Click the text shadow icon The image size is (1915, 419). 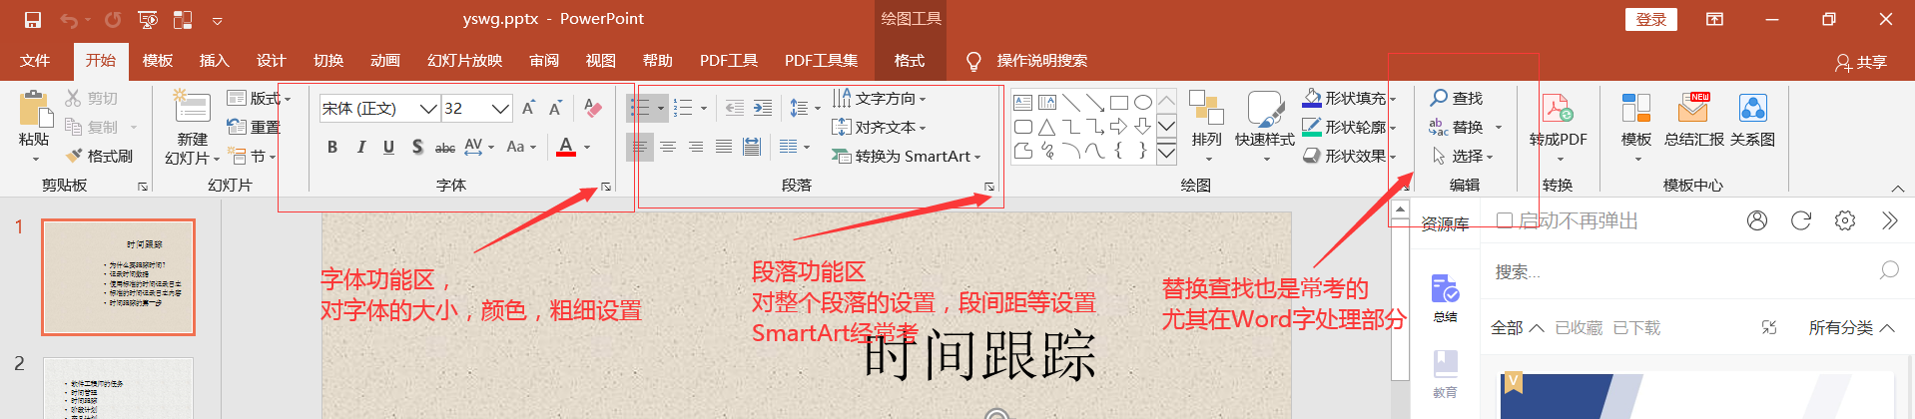click(x=417, y=148)
